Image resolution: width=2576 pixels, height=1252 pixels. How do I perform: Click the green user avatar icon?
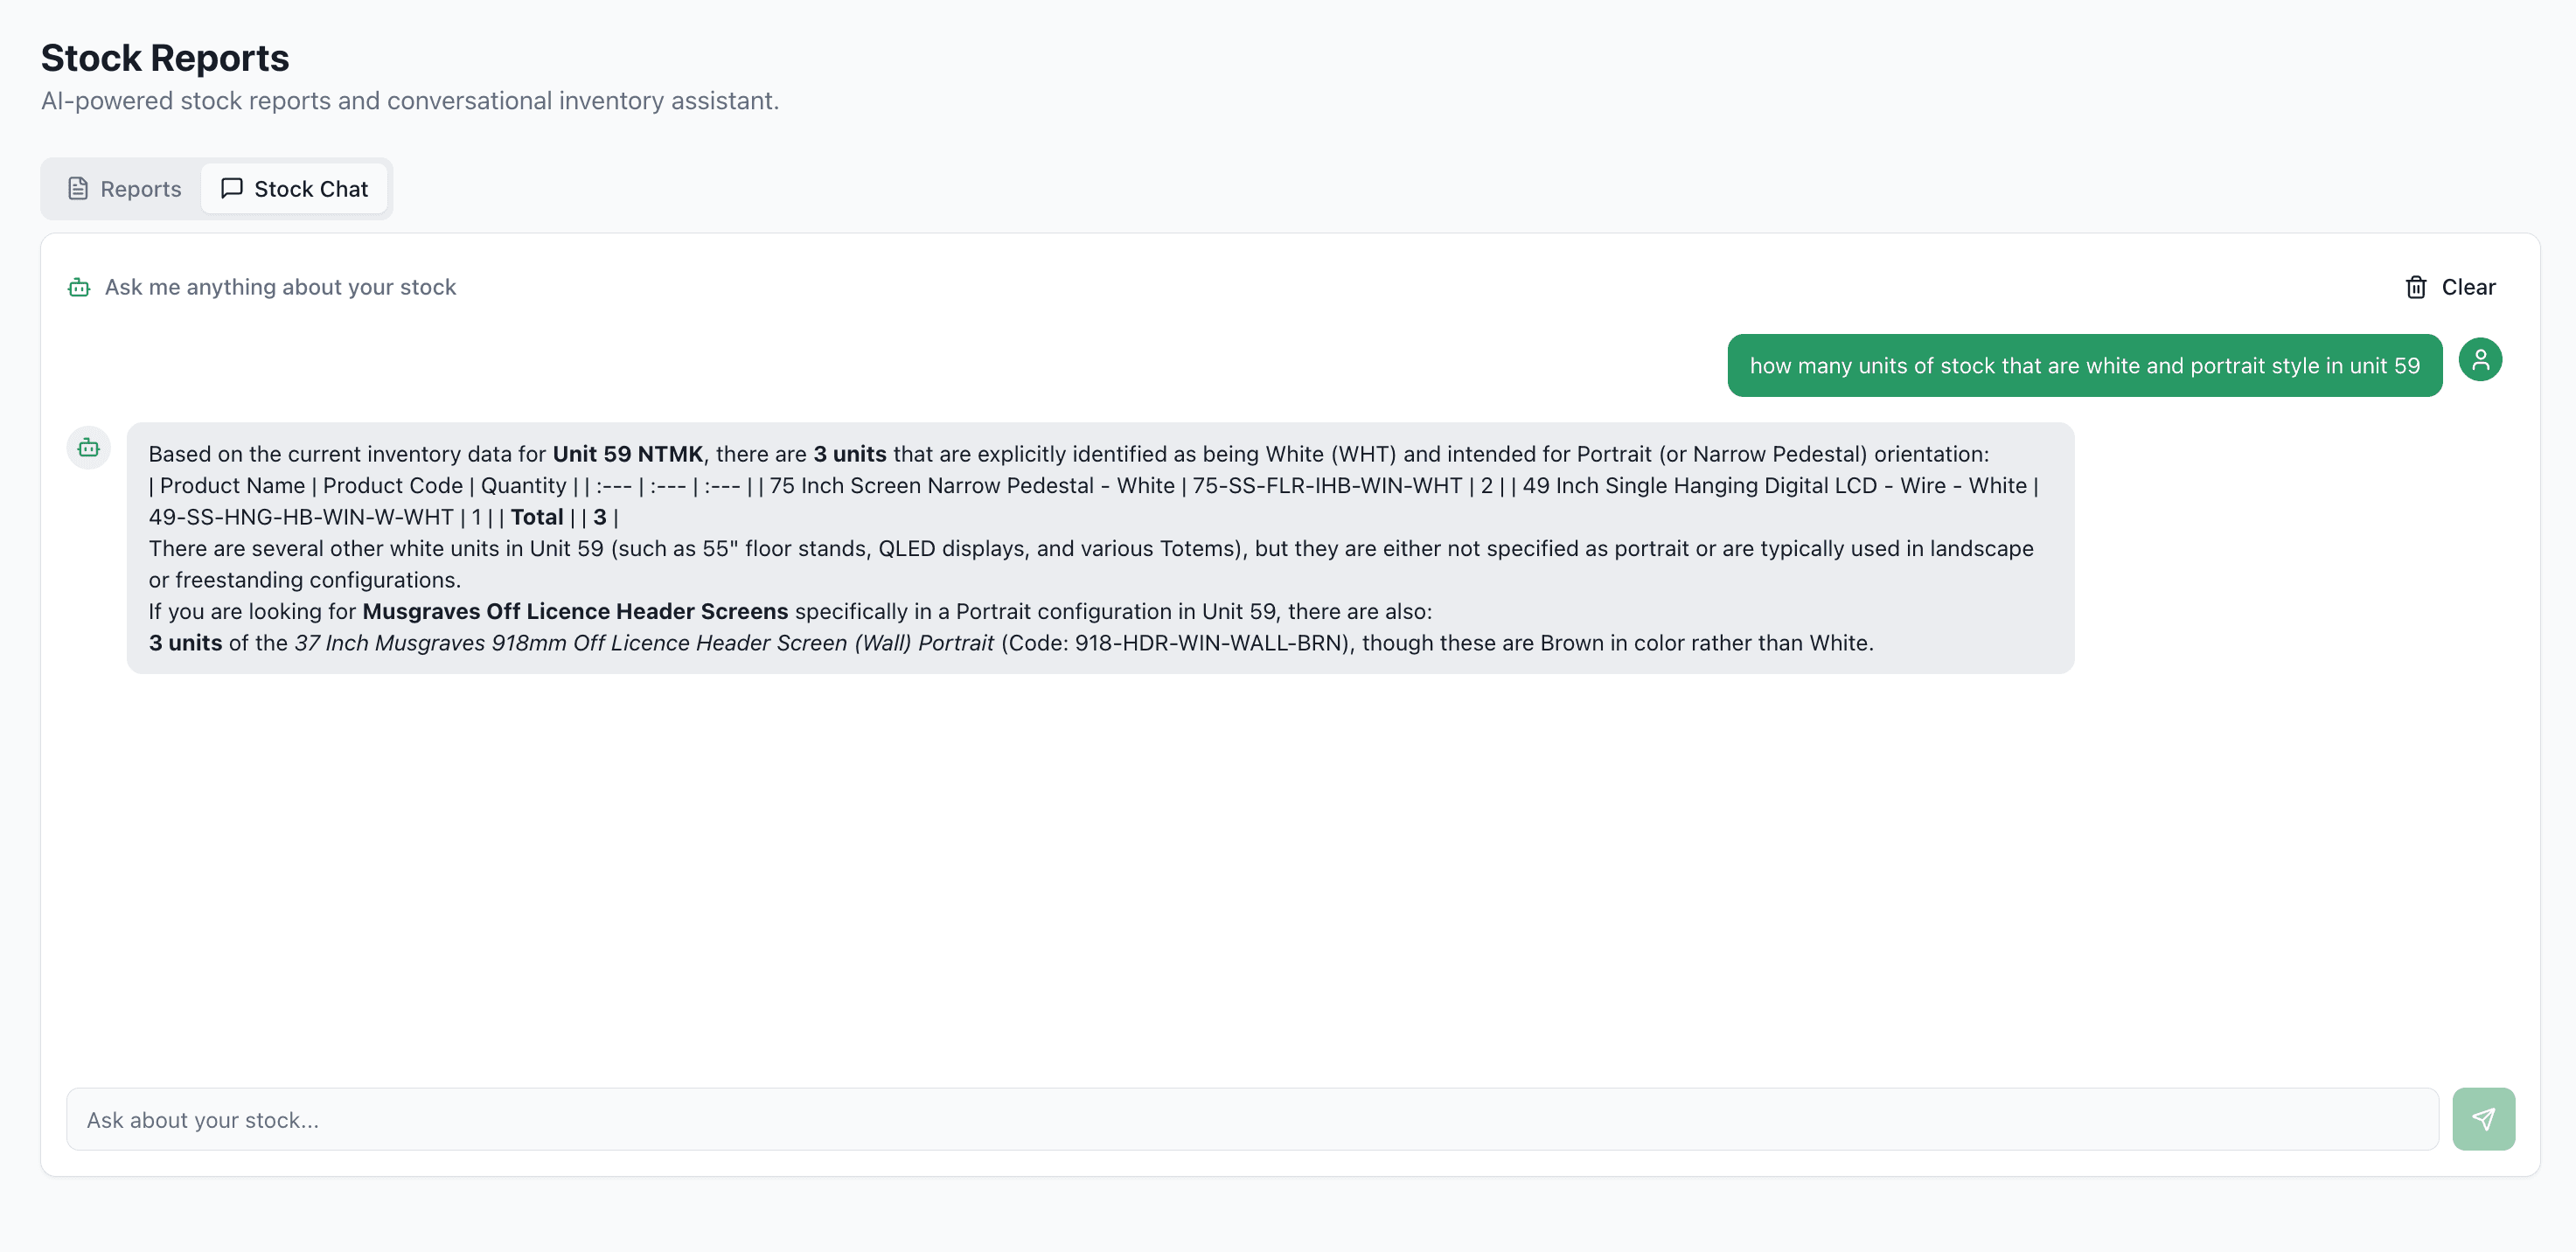(2481, 359)
